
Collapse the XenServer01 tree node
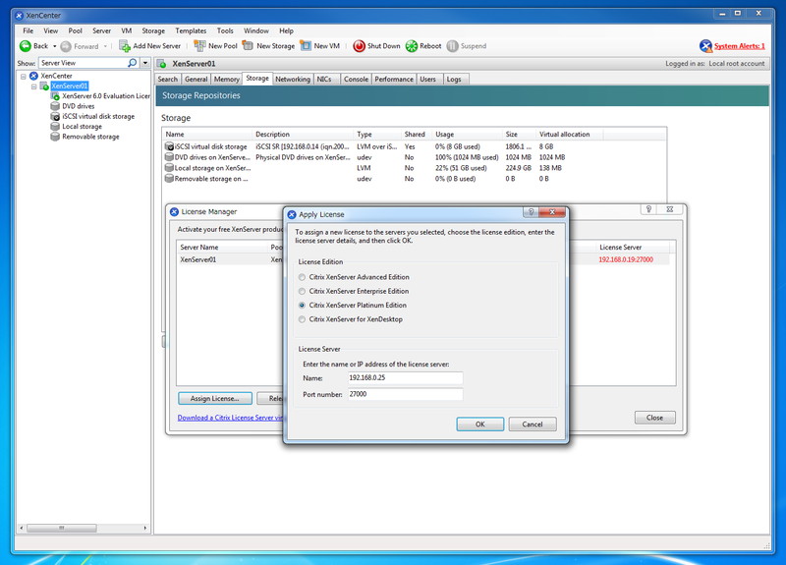tap(33, 86)
